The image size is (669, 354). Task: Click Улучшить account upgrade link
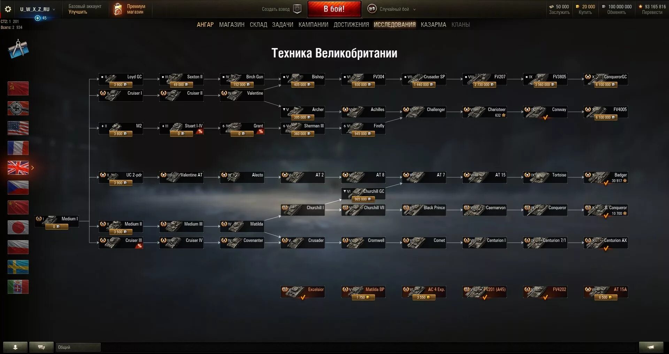[x=78, y=12]
